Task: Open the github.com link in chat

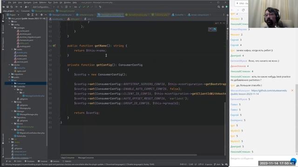Action: 259,92
